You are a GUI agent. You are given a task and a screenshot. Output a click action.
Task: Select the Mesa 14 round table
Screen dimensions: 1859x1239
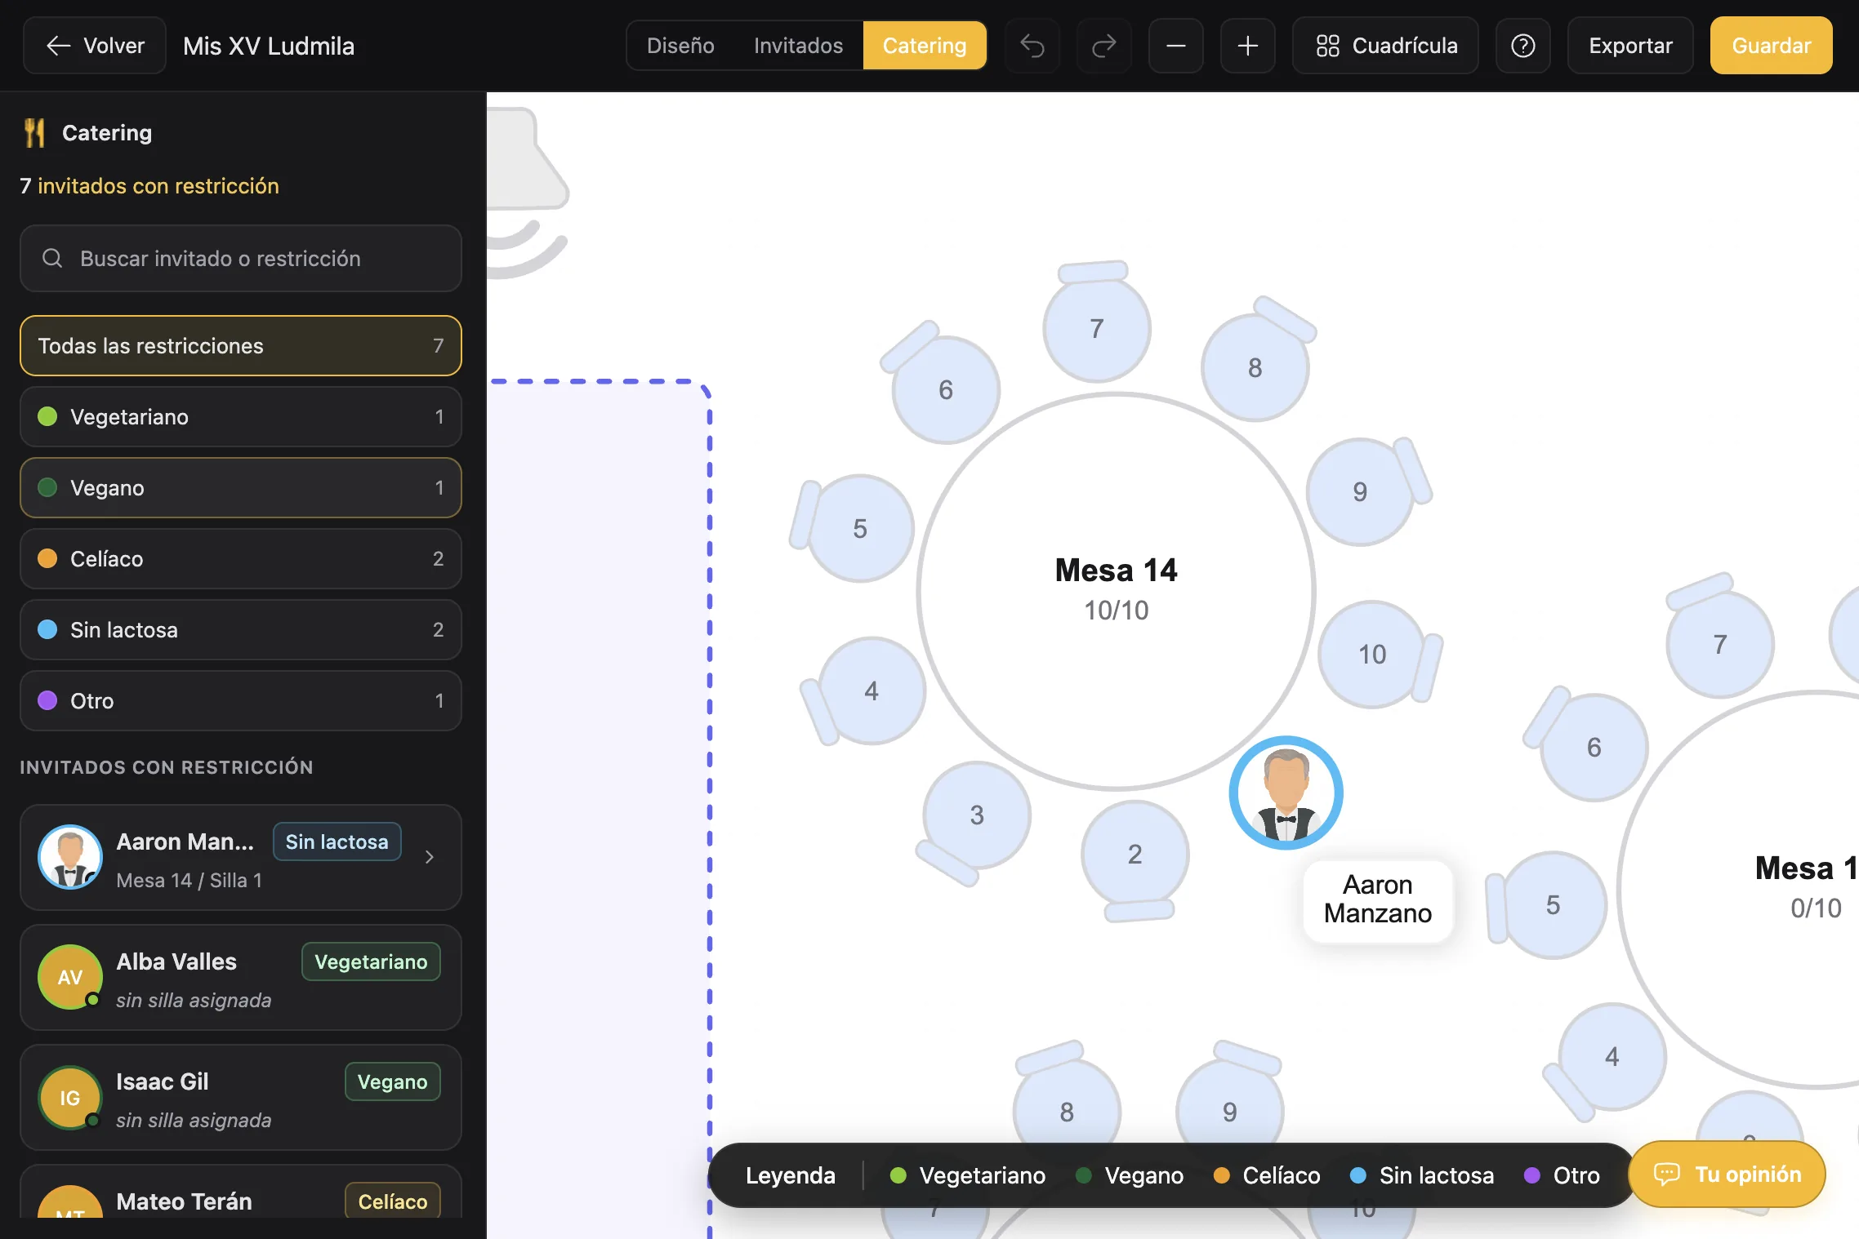(x=1116, y=591)
